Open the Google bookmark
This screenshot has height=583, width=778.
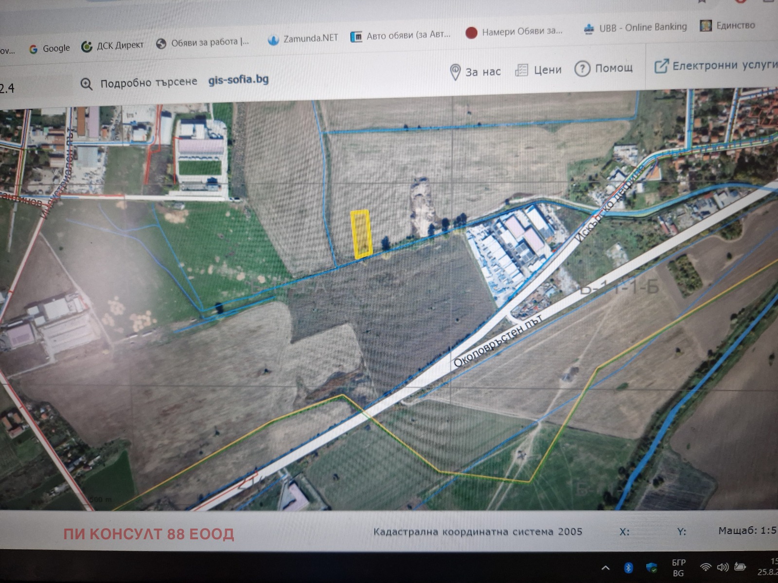[x=50, y=48]
